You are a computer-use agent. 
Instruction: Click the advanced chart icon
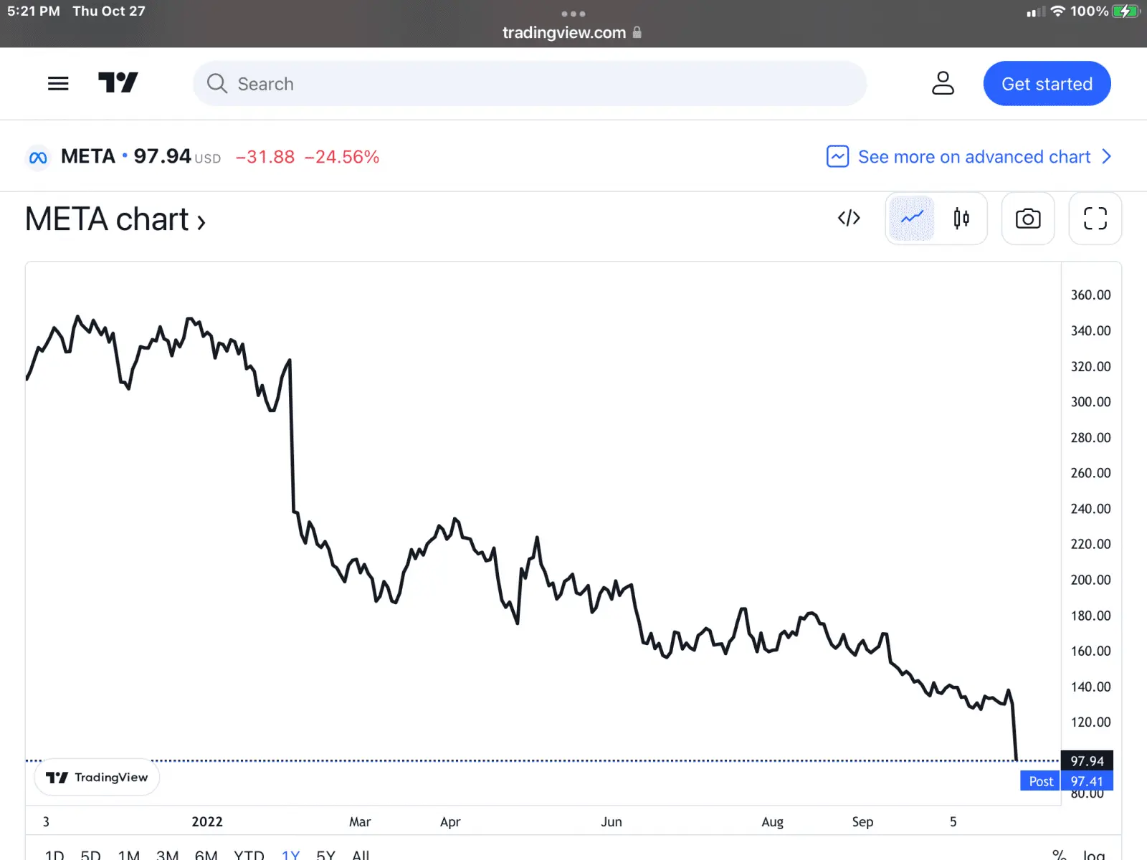tap(837, 156)
